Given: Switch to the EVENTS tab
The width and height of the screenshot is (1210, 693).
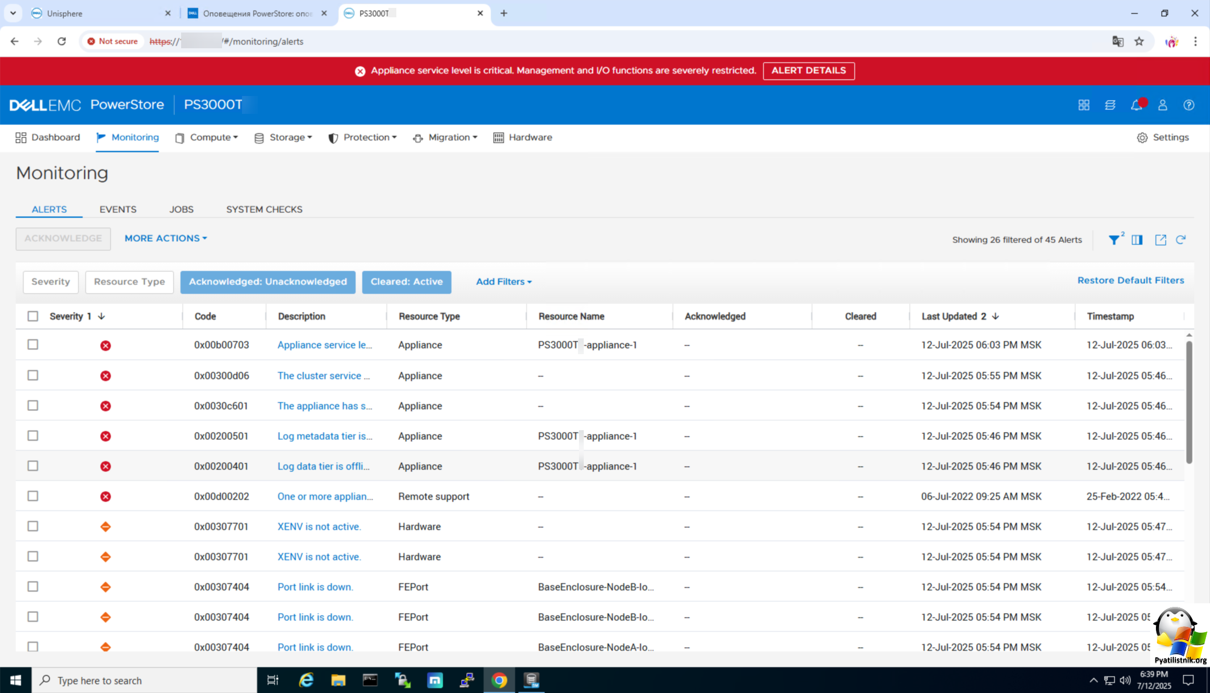Looking at the screenshot, I should point(118,209).
